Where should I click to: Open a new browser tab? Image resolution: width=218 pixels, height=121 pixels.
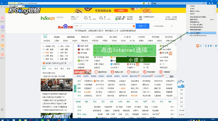pos(24,6)
